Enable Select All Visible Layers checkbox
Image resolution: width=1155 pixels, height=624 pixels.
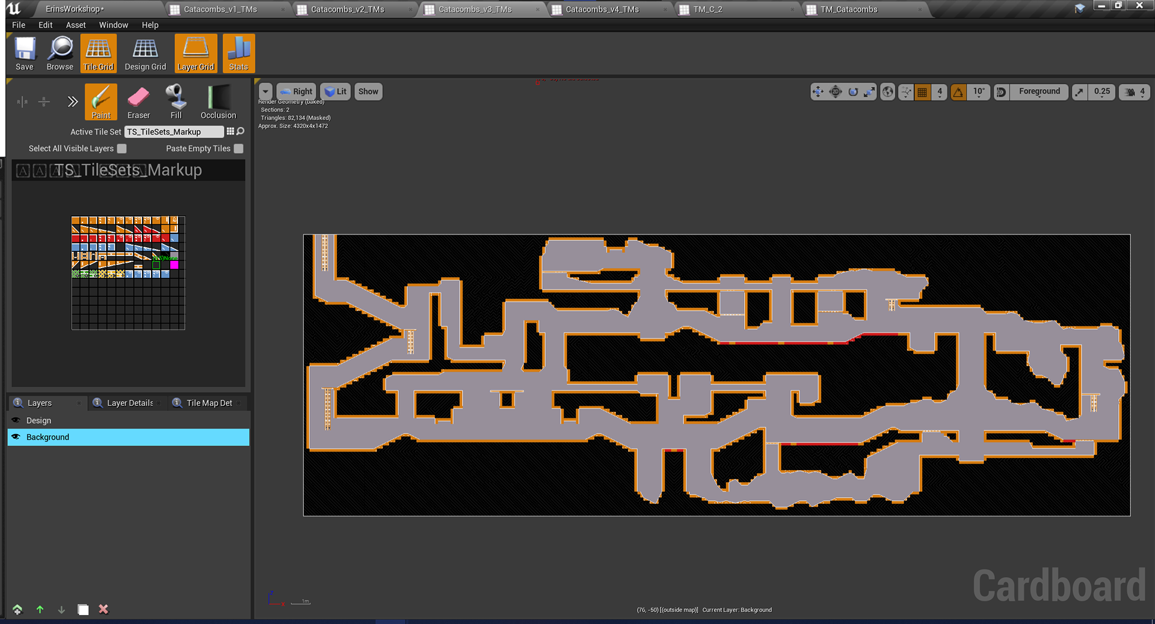coord(122,148)
